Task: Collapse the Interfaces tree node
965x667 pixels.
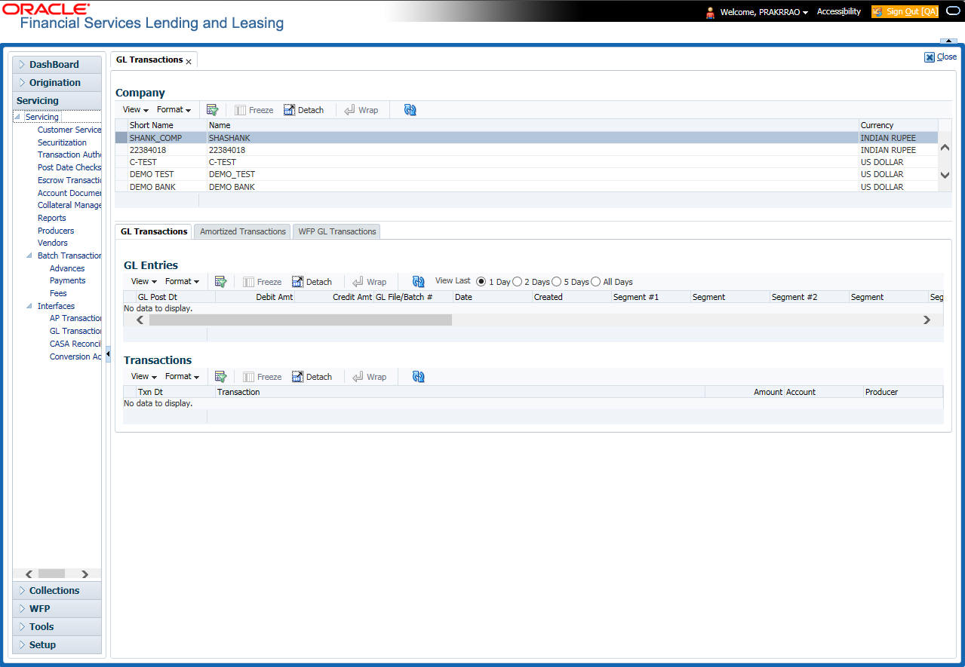Action: tap(30, 306)
